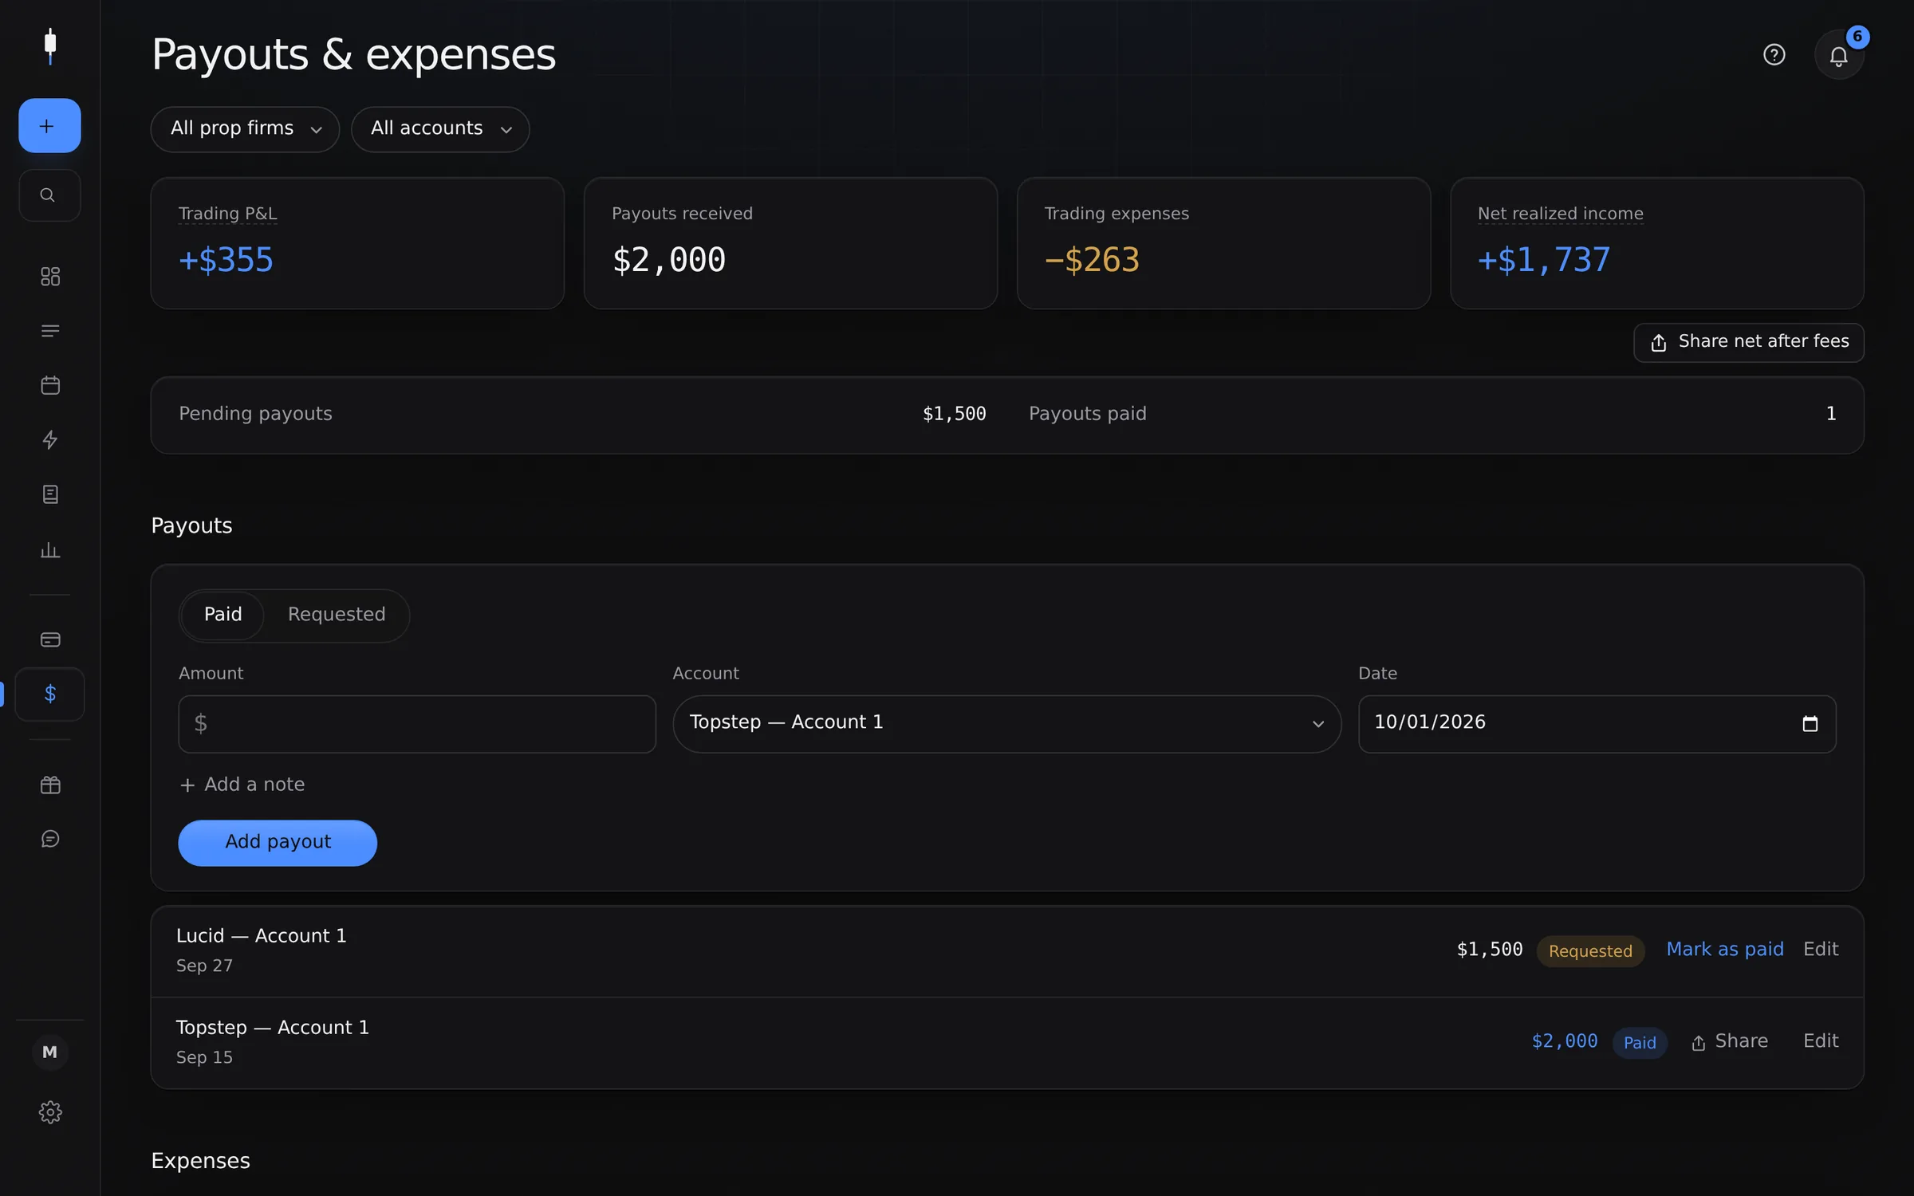
Task: Open the chat feedback bubble icon
Action: (49, 839)
